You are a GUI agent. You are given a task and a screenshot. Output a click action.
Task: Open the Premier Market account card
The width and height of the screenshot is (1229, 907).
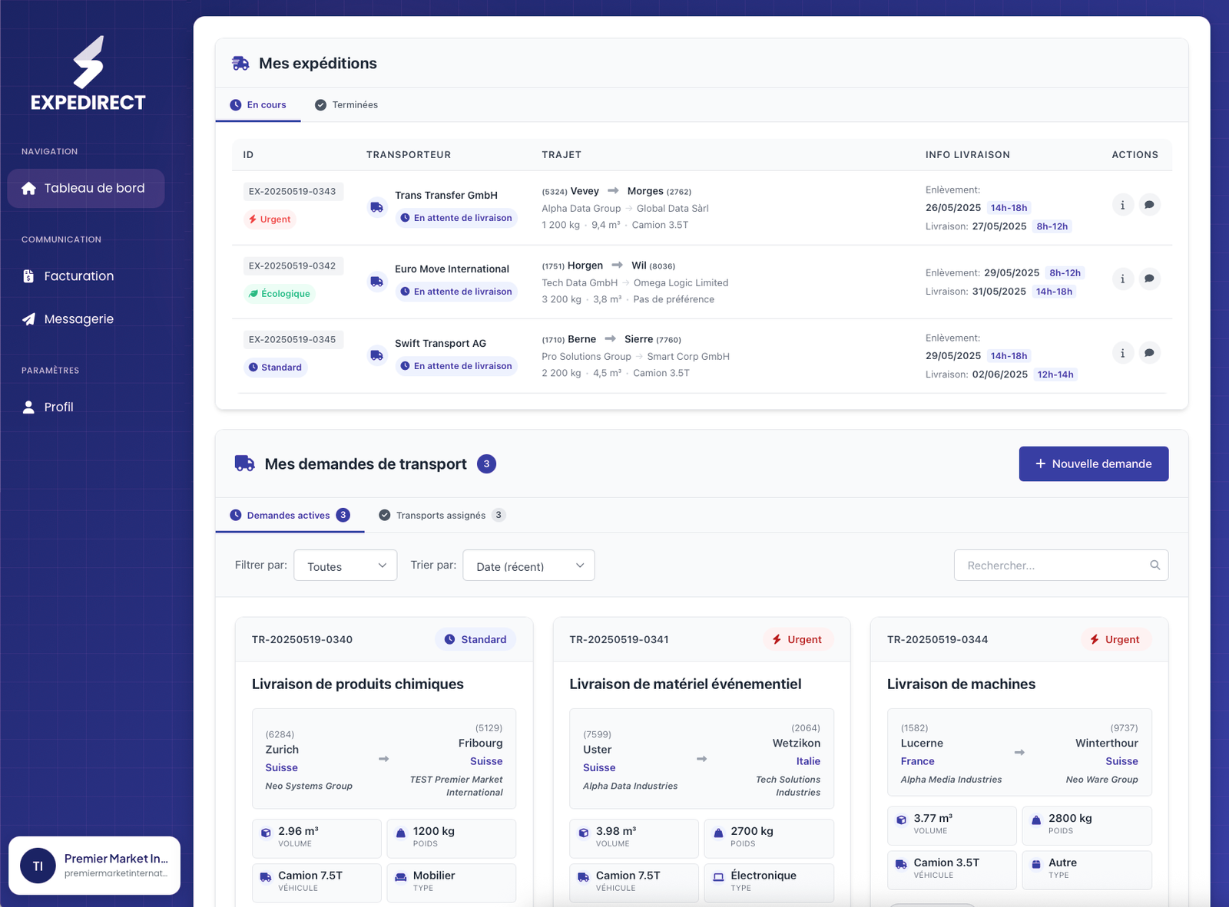tap(94, 866)
